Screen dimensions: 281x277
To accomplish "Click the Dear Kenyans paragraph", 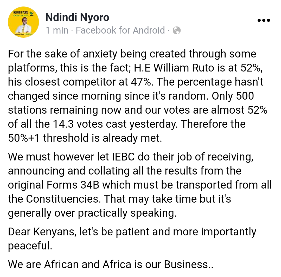I will tap(132, 239).
